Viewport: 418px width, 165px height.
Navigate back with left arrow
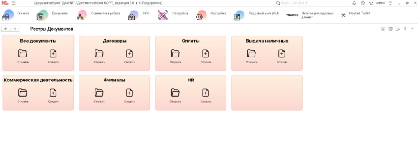pyautogui.click(x=6, y=29)
